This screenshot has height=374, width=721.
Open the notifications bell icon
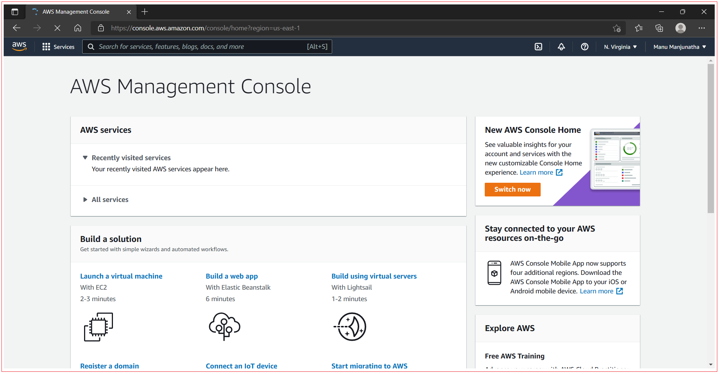pyautogui.click(x=561, y=47)
